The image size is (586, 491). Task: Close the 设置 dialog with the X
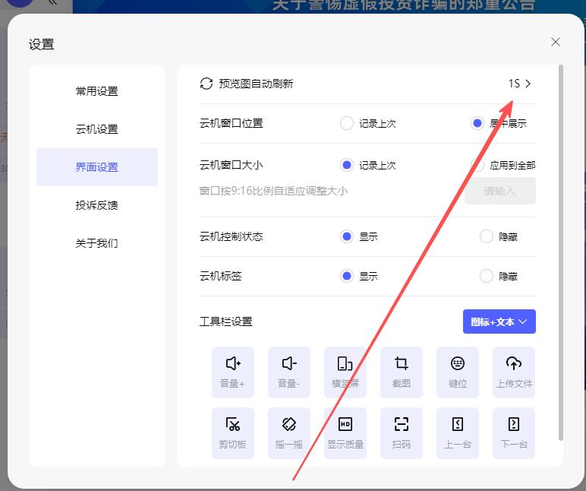pyautogui.click(x=556, y=42)
